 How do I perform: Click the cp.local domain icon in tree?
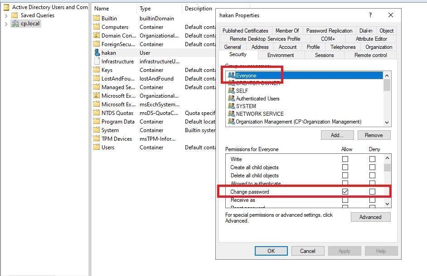(15, 24)
